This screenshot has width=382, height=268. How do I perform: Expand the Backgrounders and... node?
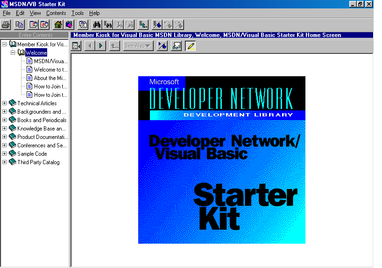4,111
